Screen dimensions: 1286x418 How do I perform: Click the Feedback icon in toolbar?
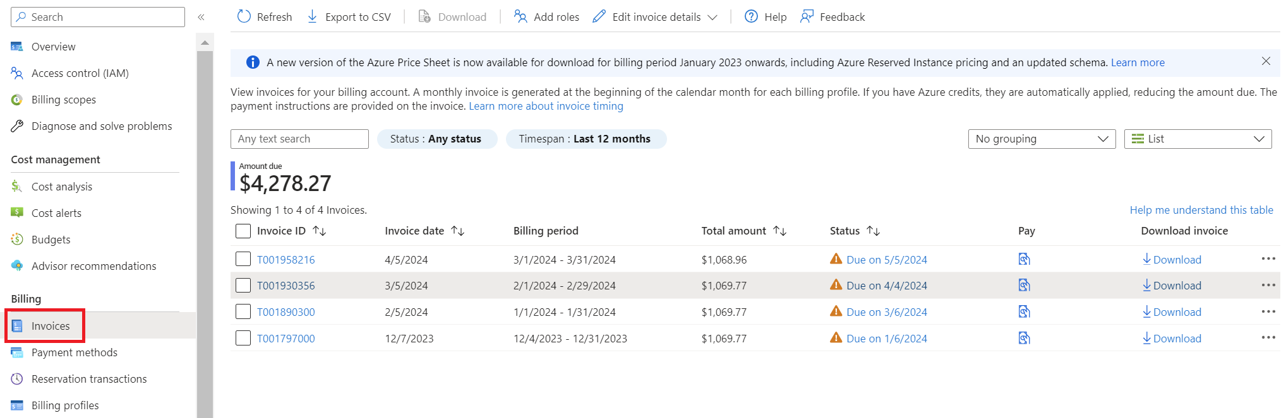click(807, 17)
